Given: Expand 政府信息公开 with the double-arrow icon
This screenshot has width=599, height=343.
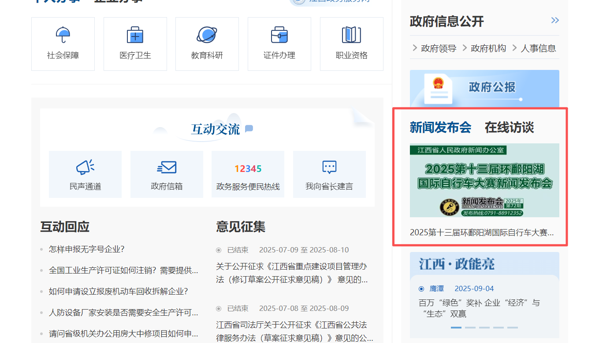Looking at the screenshot, I should coord(555,20).
